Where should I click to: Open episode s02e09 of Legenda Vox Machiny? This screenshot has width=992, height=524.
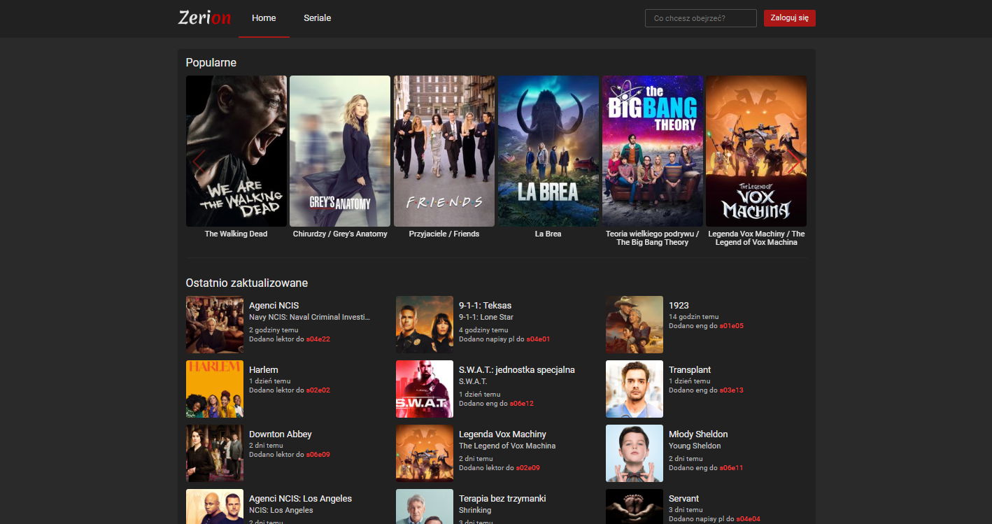pyautogui.click(x=527, y=468)
